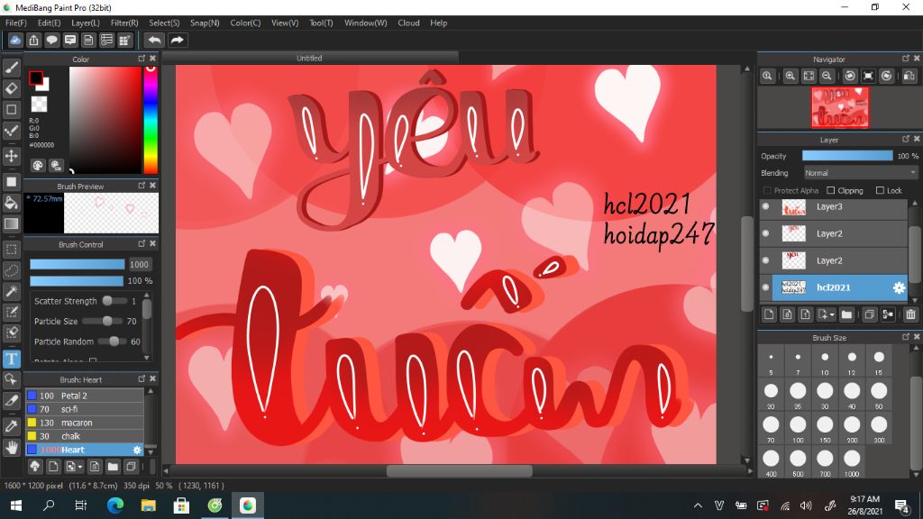This screenshot has width=923, height=519.
Task: Click the Scatter Strength slider
Action: (113, 301)
